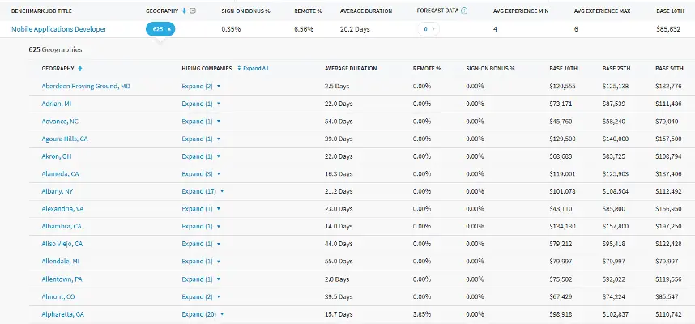Open the Adrian, MI geography link
This screenshot has height=324, width=695.
[x=56, y=104]
